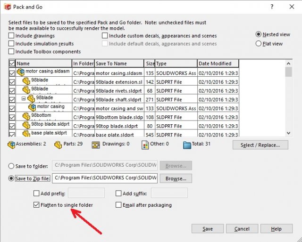Screen dimensions: 302x242
Task: Toggle the select-all checkbox in header
Action: pyautogui.click(x=12, y=63)
